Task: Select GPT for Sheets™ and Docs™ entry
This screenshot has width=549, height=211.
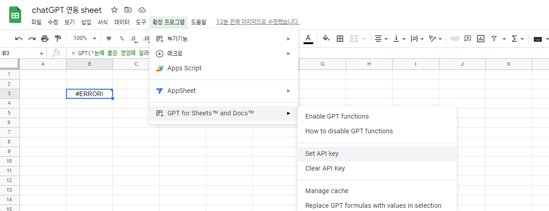Action: click(x=223, y=113)
